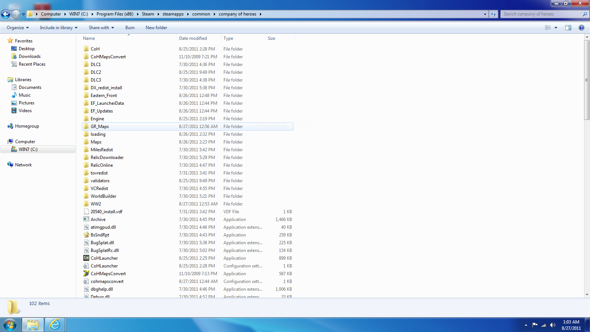The image size is (590, 332).
Task: Click the Back navigation arrow
Action: 6,14
